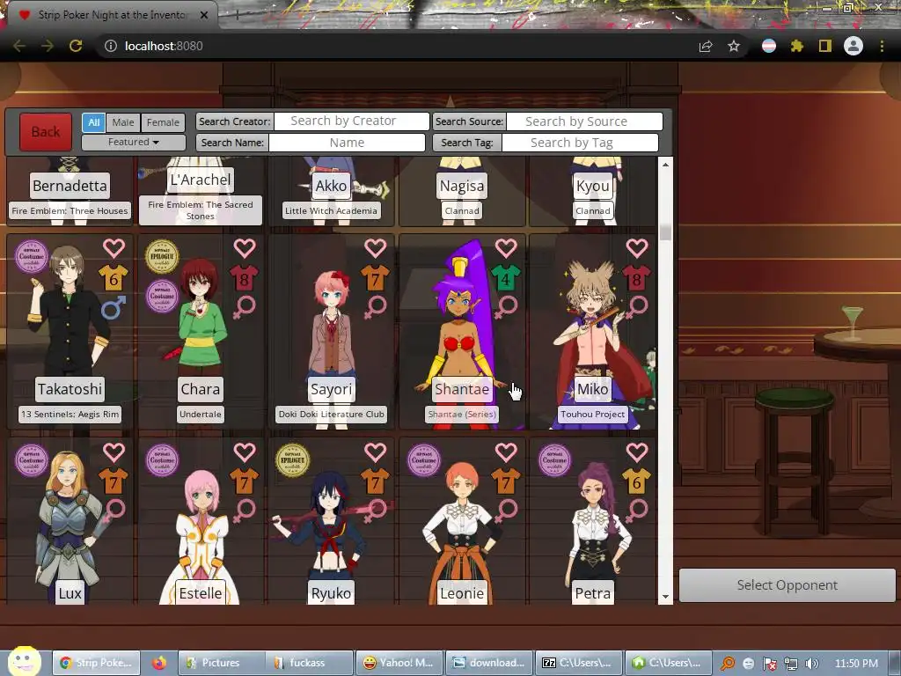The image size is (901, 676).
Task: Open the browser share icon
Action: pyautogui.click(x=706, y=46)
